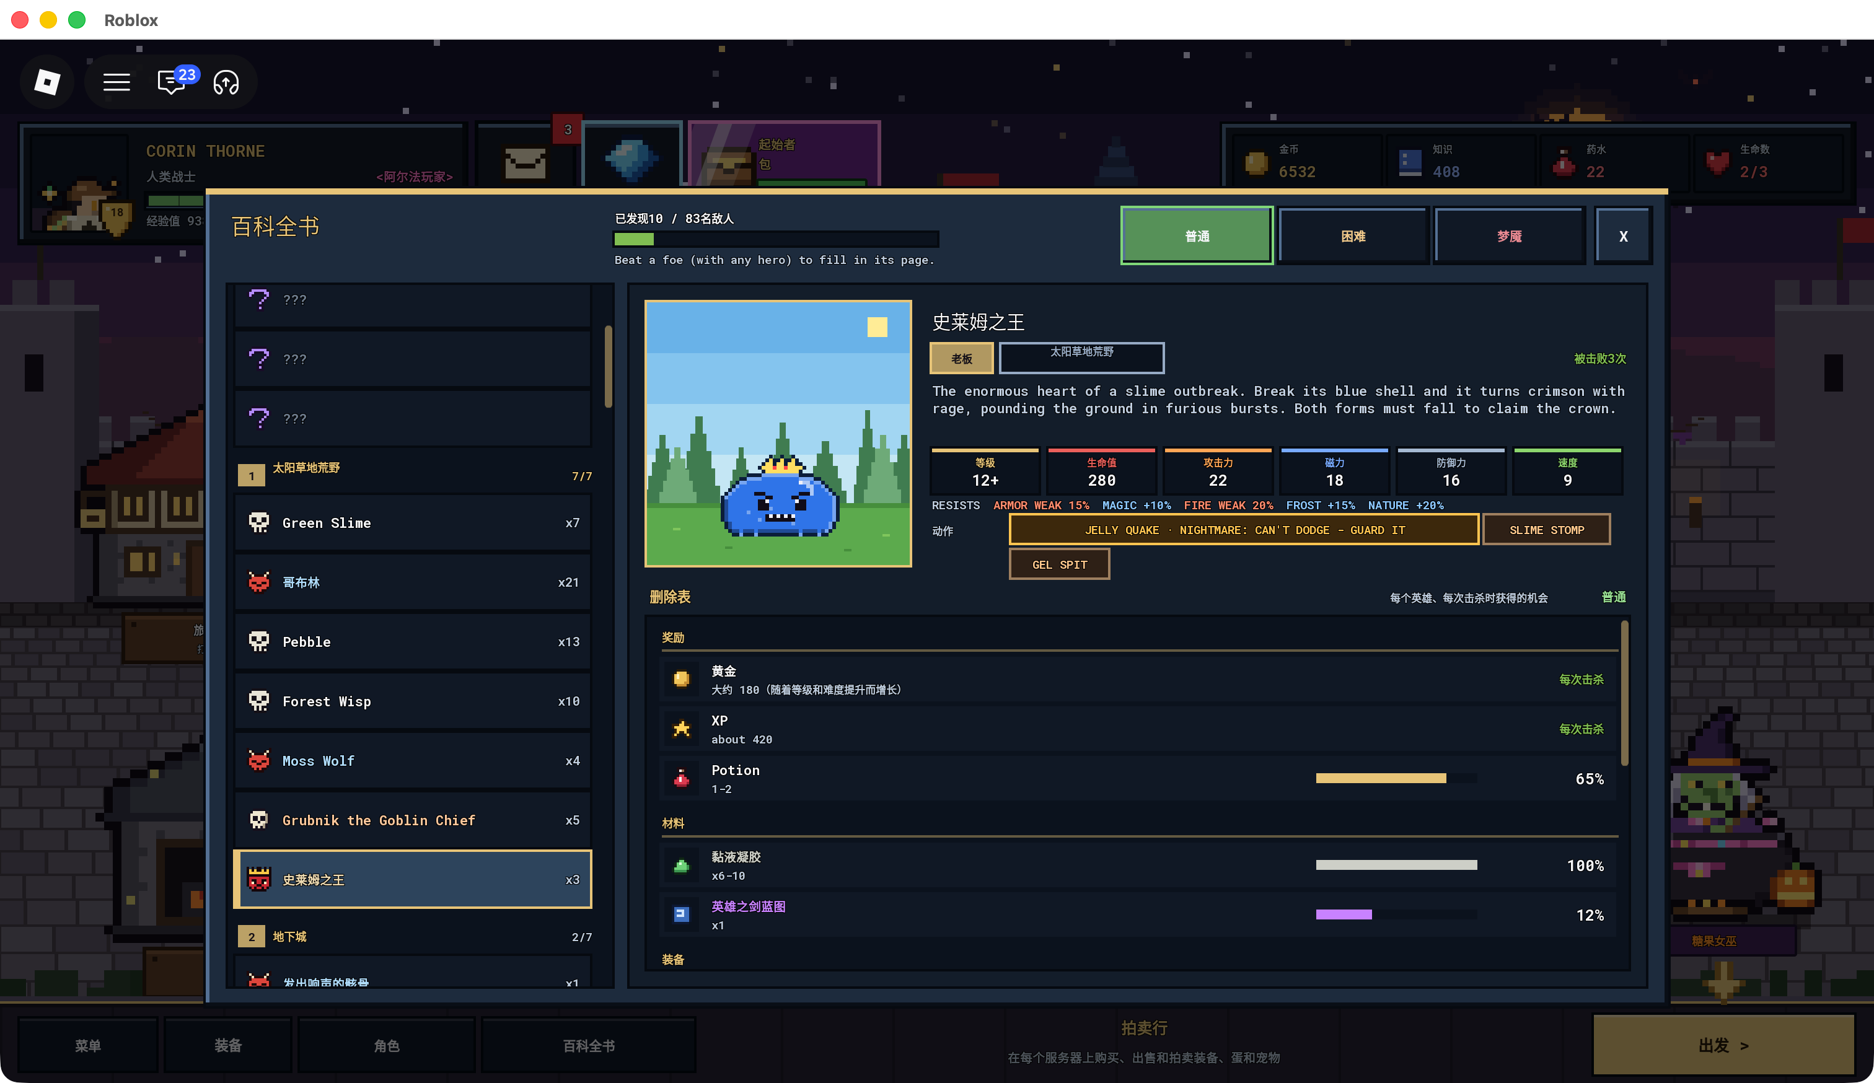Click the 哥布林 red demon icon
This screenshot has width=1874, height=1083.
point(259,582)
